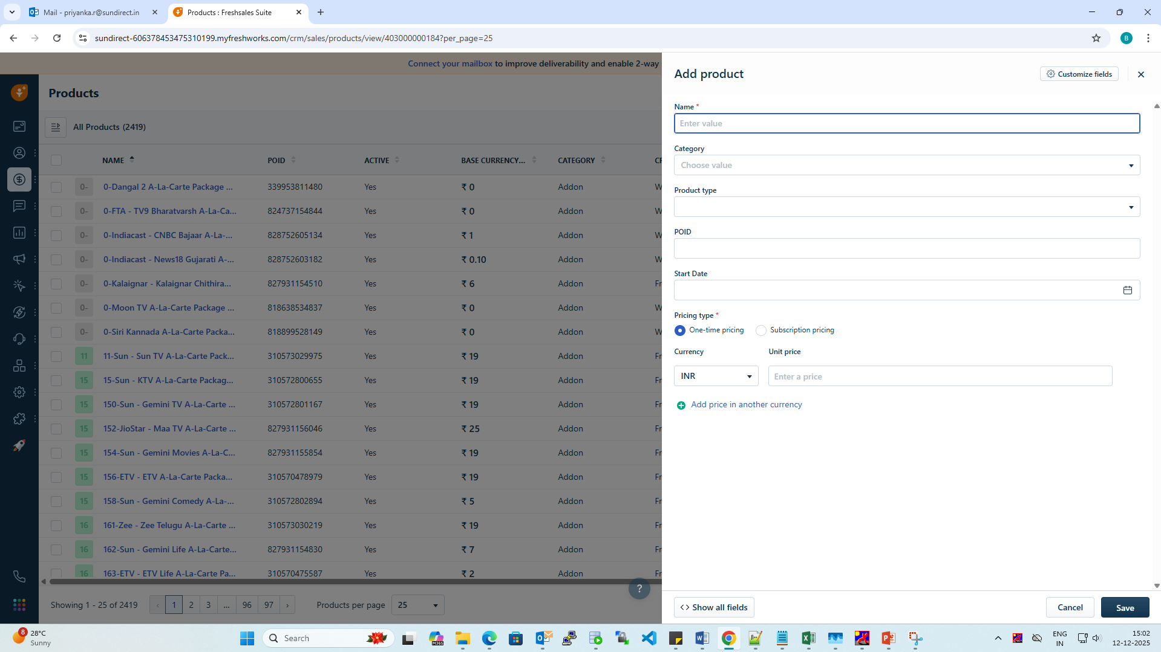Open Excel from the taskbar
Screen dimensions: 1161x652
(x=809, y=638)
